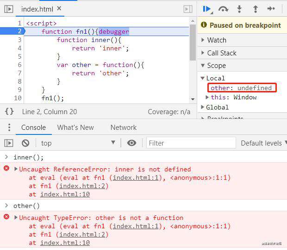Screen dimensions: 287x250
Task: Click Coverage: n/a status text
Action: [169, 112]
